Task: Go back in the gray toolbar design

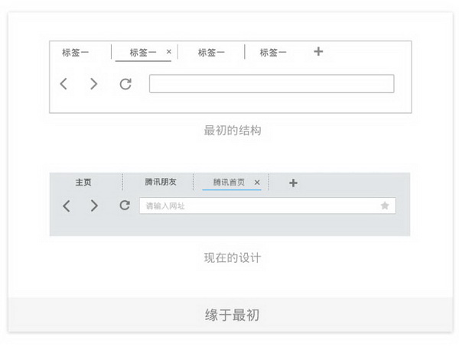Action: coord(67,206)
